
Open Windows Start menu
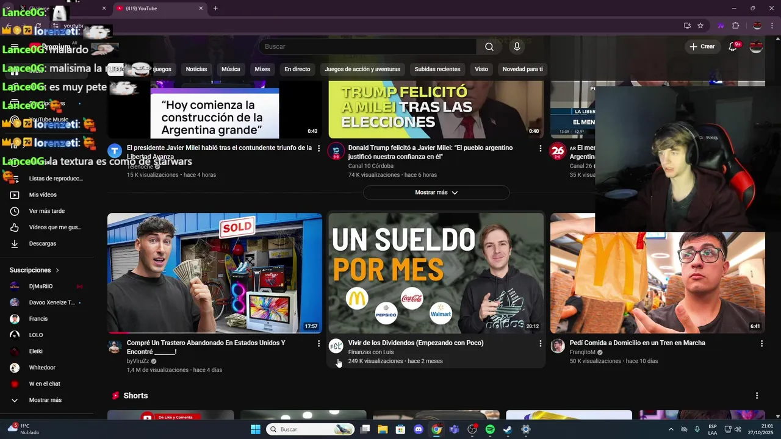pos(256,429)
